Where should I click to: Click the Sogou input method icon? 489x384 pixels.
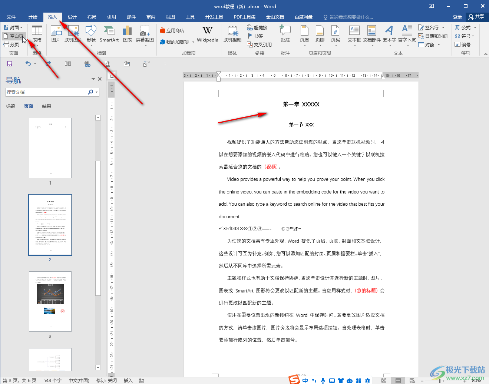coord(294,380)
